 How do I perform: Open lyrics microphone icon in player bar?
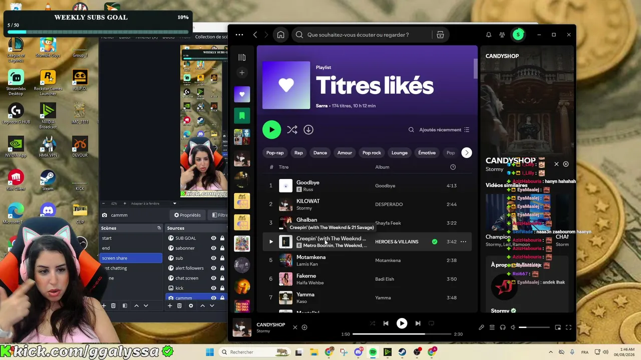481,327
